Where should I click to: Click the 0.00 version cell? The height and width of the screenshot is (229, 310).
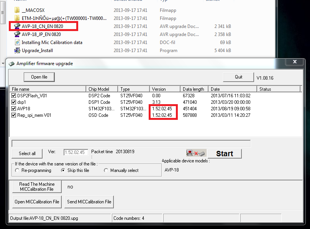(156, 96)
